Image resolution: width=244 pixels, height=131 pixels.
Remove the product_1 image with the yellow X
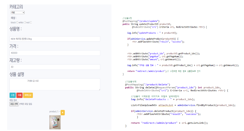(63, 113)
